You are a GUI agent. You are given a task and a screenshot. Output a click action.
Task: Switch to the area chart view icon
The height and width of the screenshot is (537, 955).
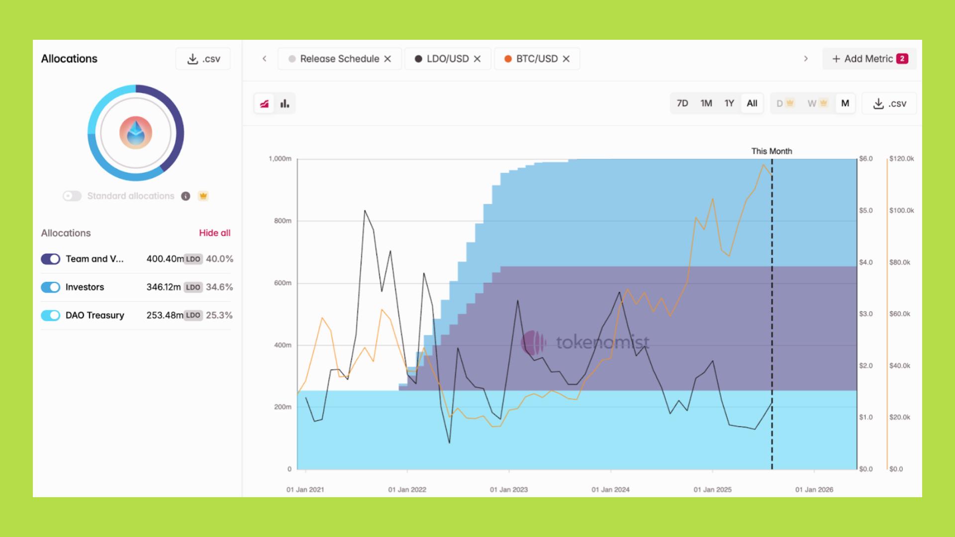click(264, 103)
